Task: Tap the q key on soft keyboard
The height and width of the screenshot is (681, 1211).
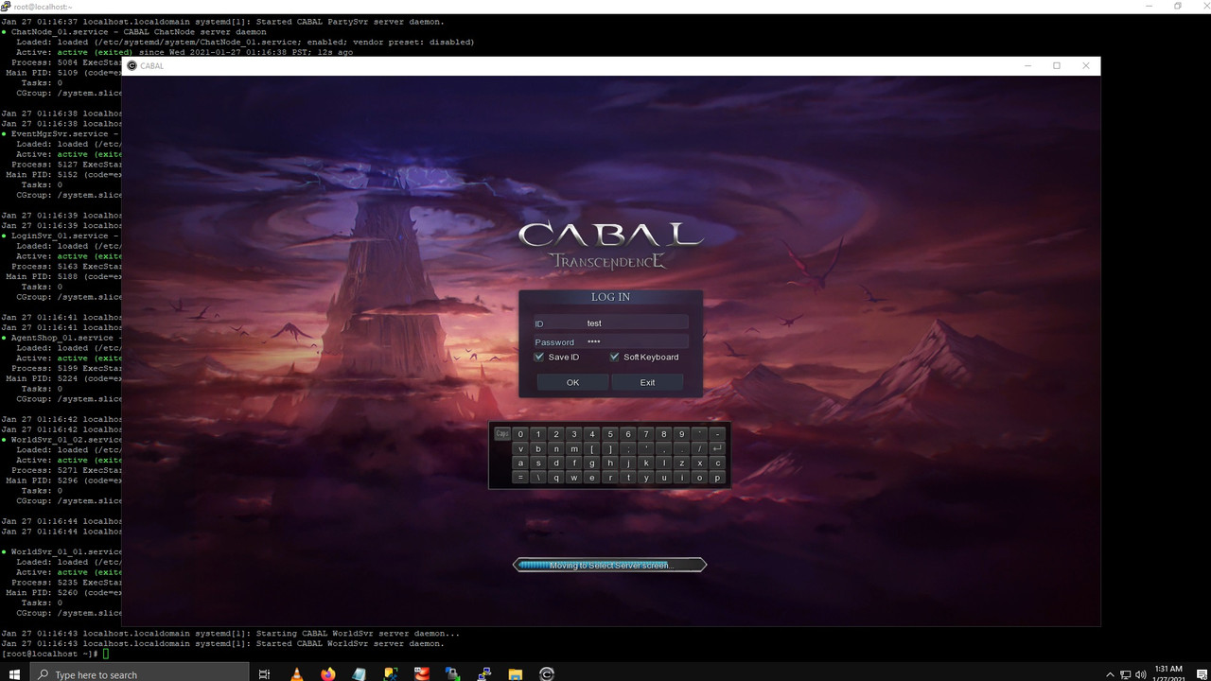Action: tap(556, 478)
